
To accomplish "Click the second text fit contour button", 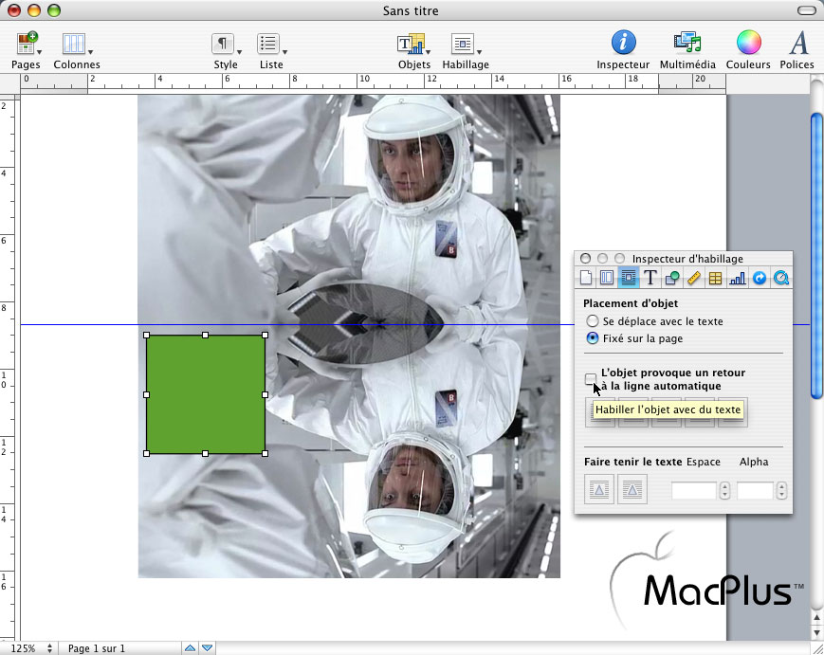I will (x=632, y=489).
